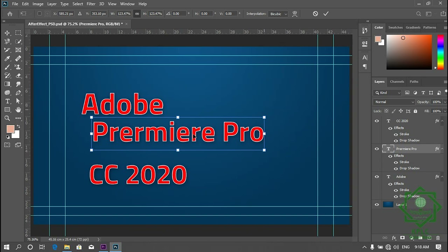Image resolution: width=448 pixels, height=252 pixels.
Task: Collapse effects of Premiere Pro layer
Action: 442,149
